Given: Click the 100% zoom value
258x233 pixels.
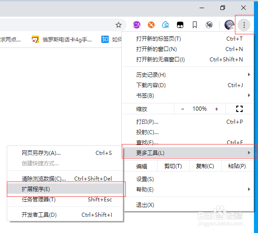Looking at the screenshot, I should click(x=200, y=109).
